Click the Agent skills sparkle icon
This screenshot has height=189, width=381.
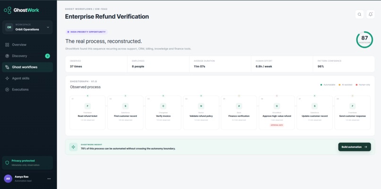pos(7,78)
